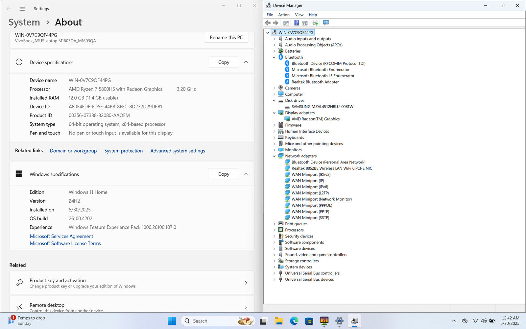Copy the Device specifications
The width and height of the screenshot is (526, 329).
point(224,62)
